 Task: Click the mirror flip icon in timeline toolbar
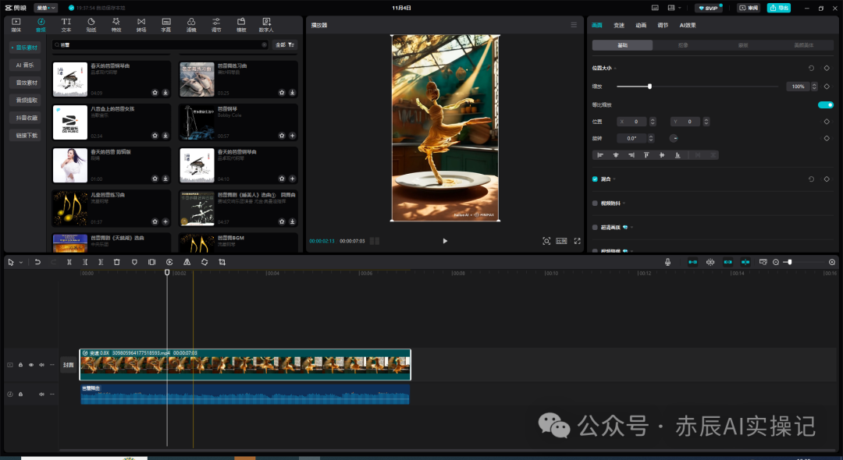(x=187, y=262)
